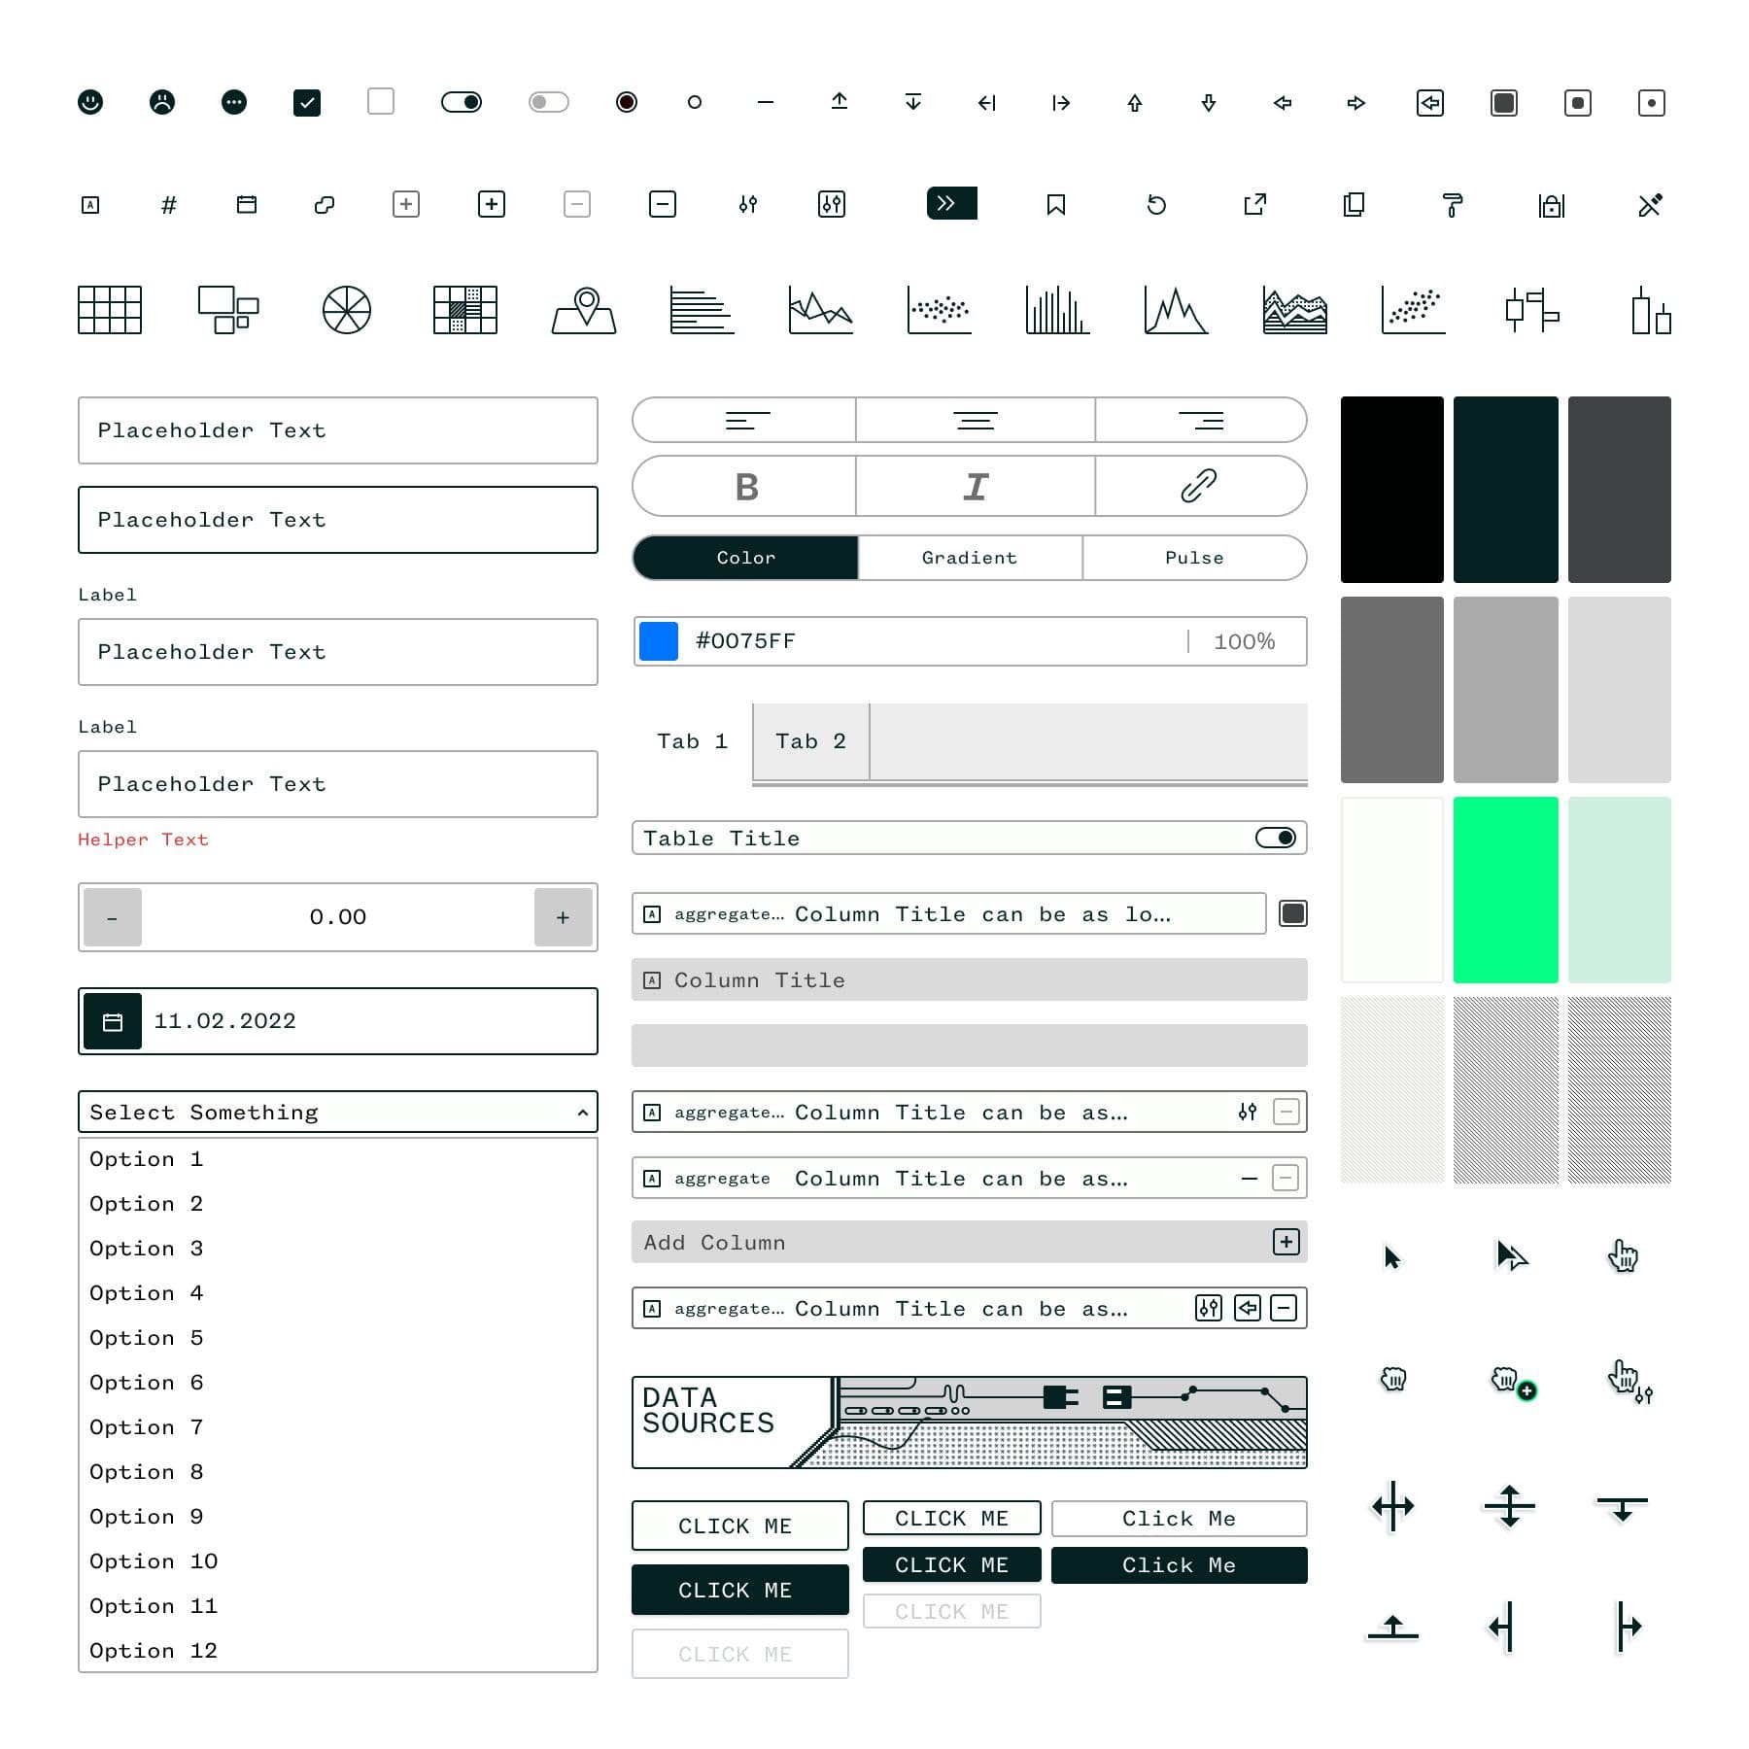Click the paint roller icon
Viewport: 1749px width, 1749px height.
pos(1452,204)
